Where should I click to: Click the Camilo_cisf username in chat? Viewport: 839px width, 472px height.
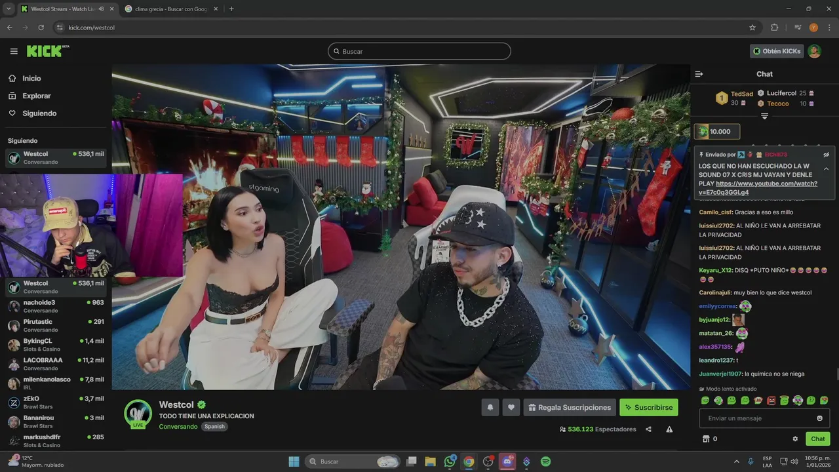point(716,212)
